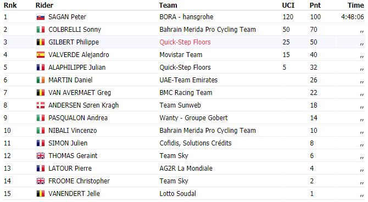Sort by Time column header
The height and width of the screenshot is (202, 368).
click(356, 5)
